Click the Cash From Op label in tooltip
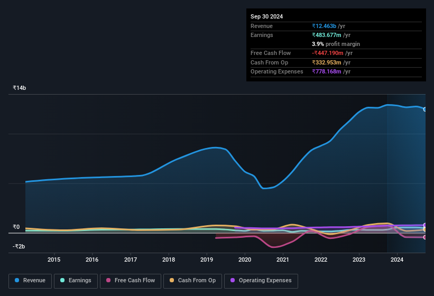The image size is (434, 296). [x=269, y=62]
